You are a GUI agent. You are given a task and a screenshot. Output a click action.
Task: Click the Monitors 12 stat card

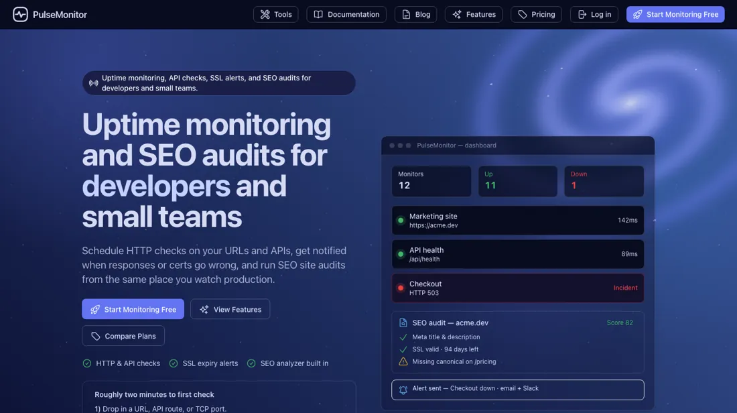click(x=431, y=181)
